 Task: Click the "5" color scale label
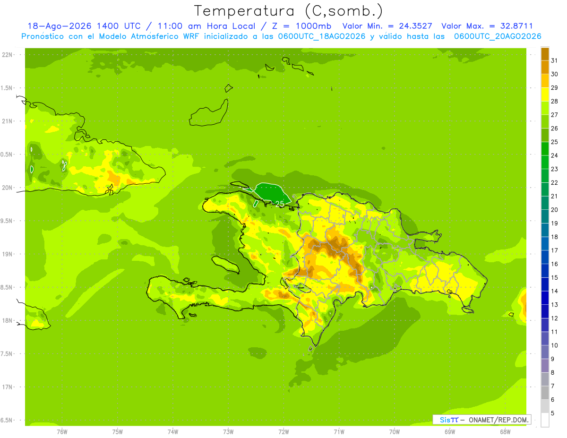[553, 413]
